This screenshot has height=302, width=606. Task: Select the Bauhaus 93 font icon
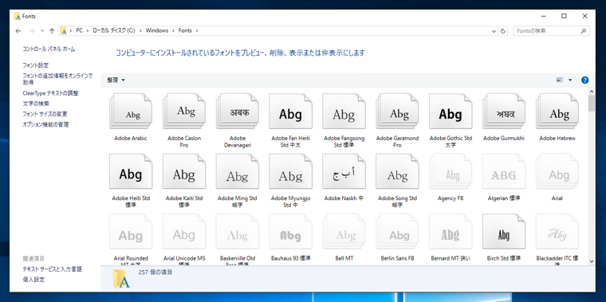[290, 232]
